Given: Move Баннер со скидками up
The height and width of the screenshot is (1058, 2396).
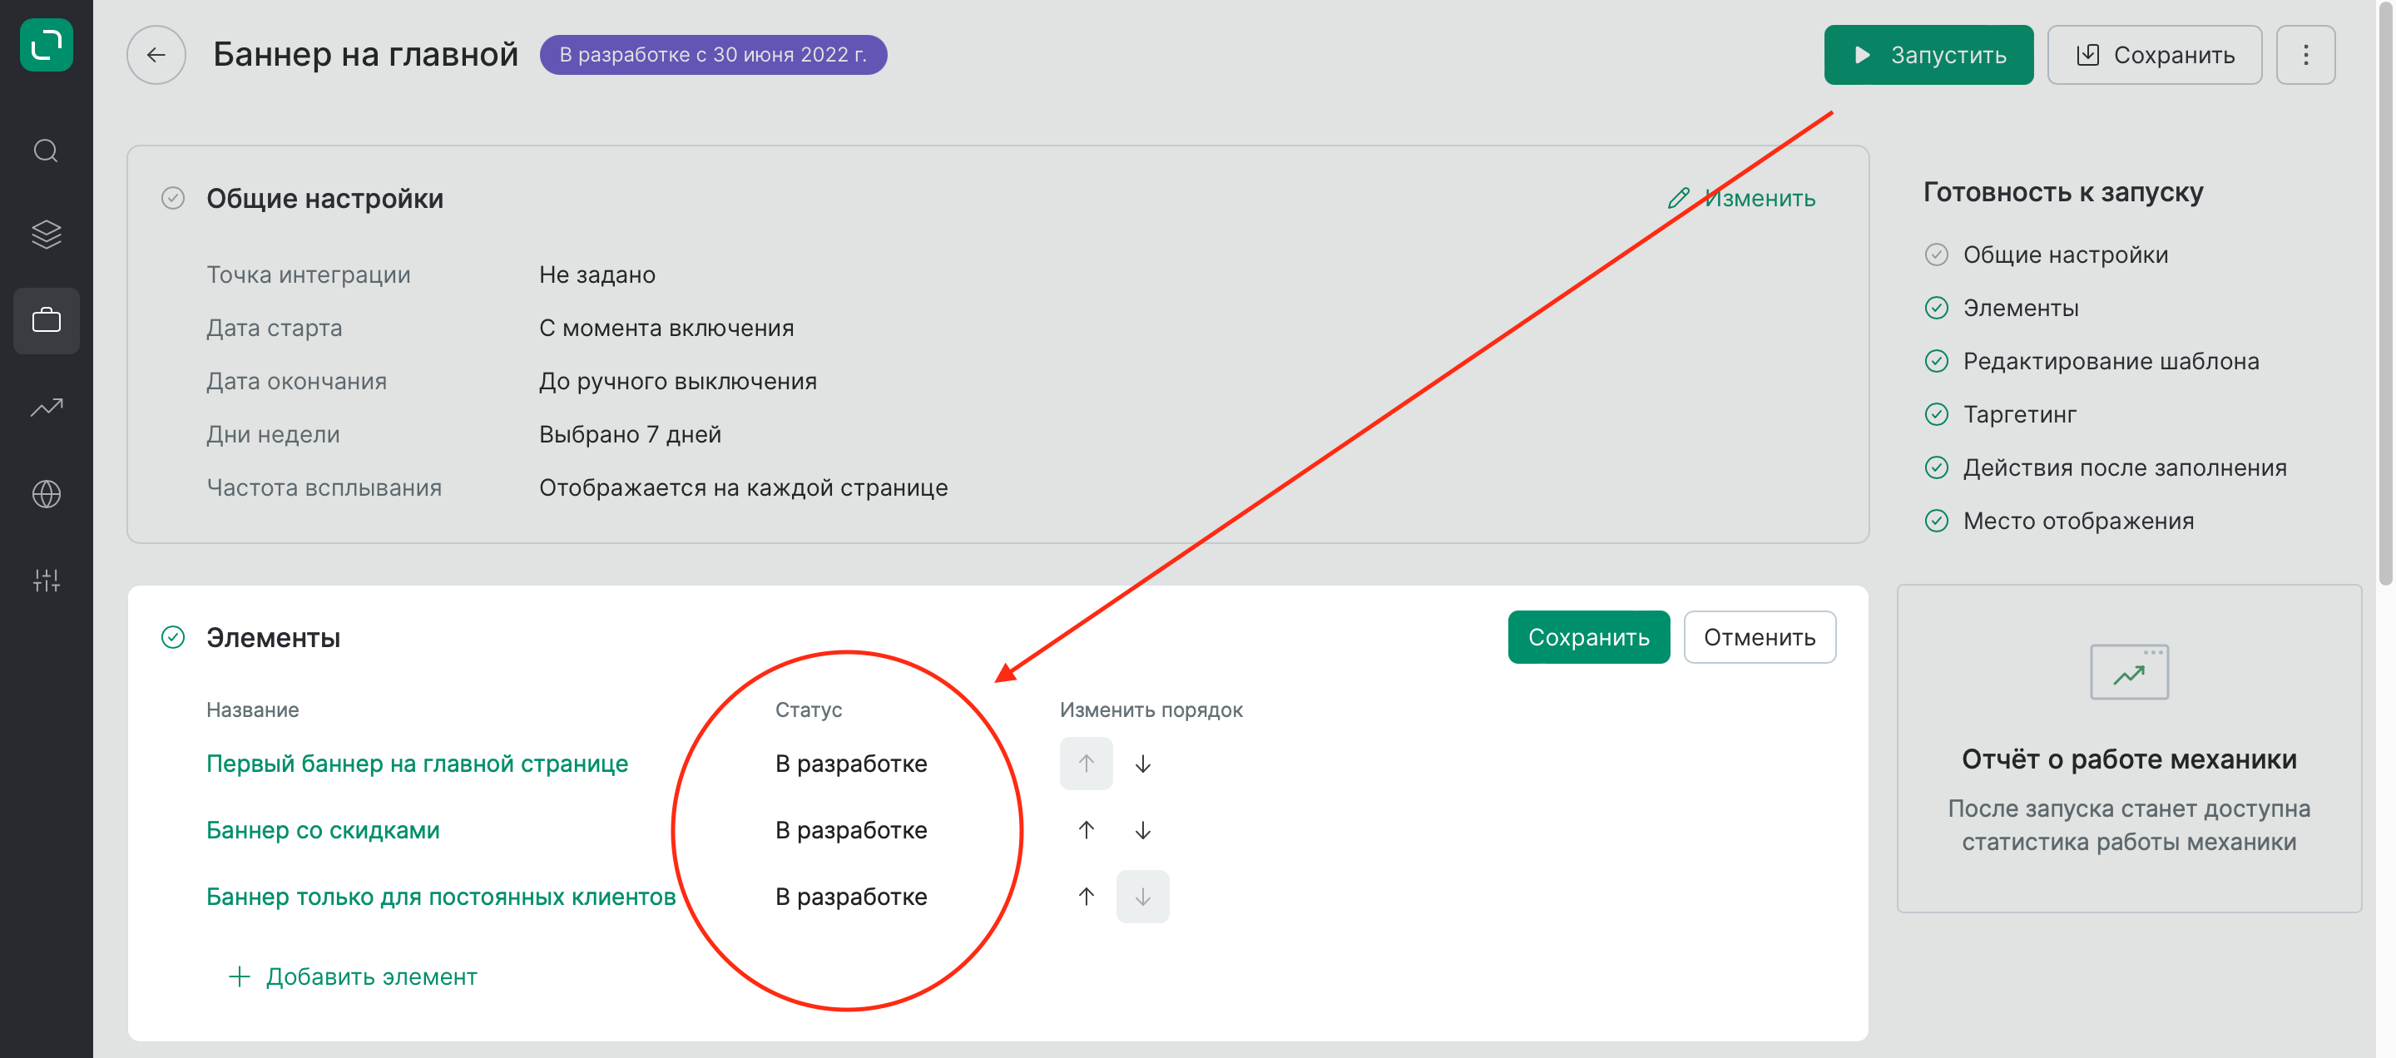Looking at the screenshot, I should (1087, 829).
